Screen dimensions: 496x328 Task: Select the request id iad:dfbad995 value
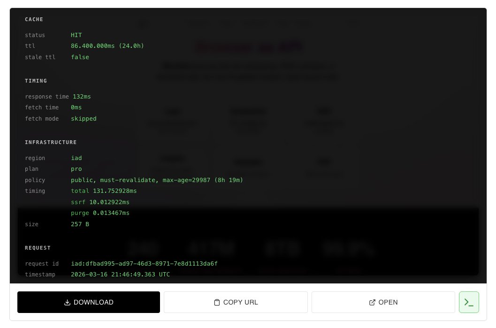coord(144,263)
